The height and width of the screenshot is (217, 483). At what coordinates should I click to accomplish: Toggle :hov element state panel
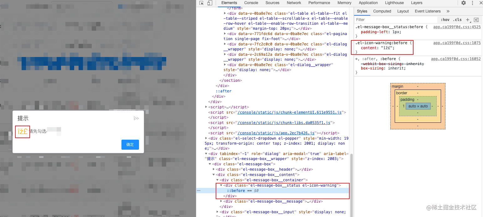[x=445, y=20]
